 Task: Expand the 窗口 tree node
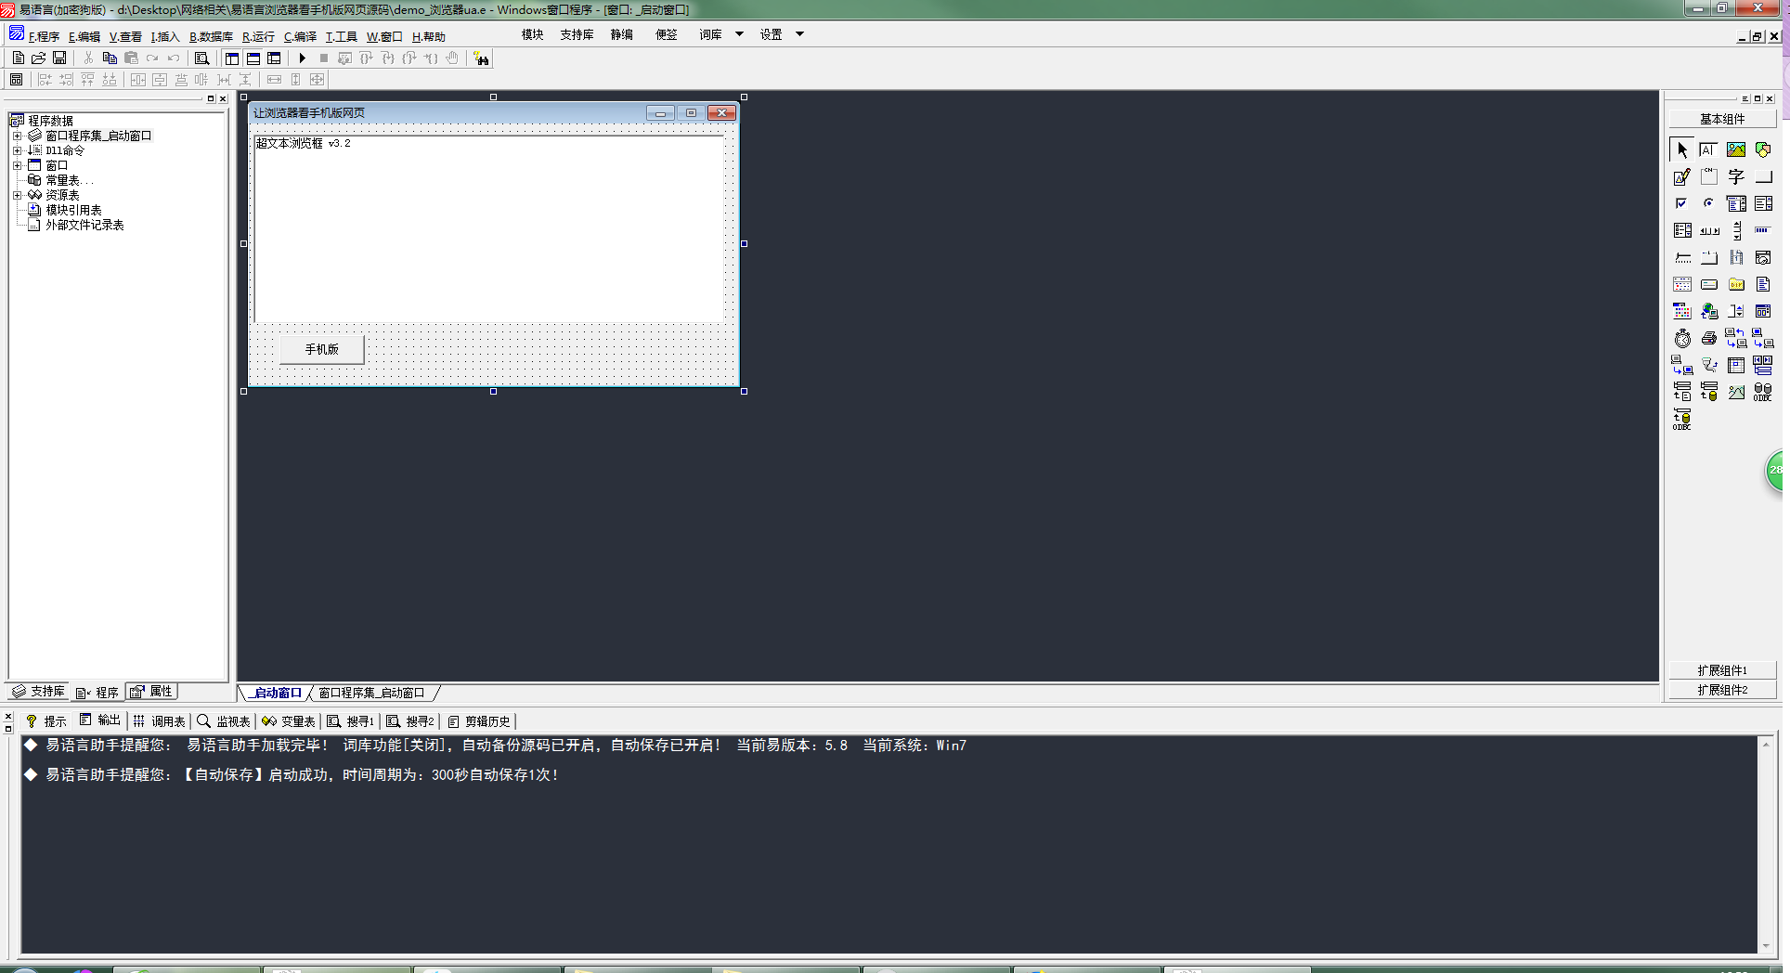17,165
